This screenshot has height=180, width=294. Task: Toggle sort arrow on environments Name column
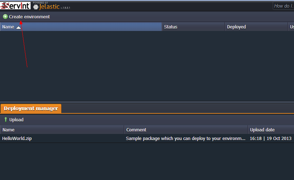coord(19,27)
